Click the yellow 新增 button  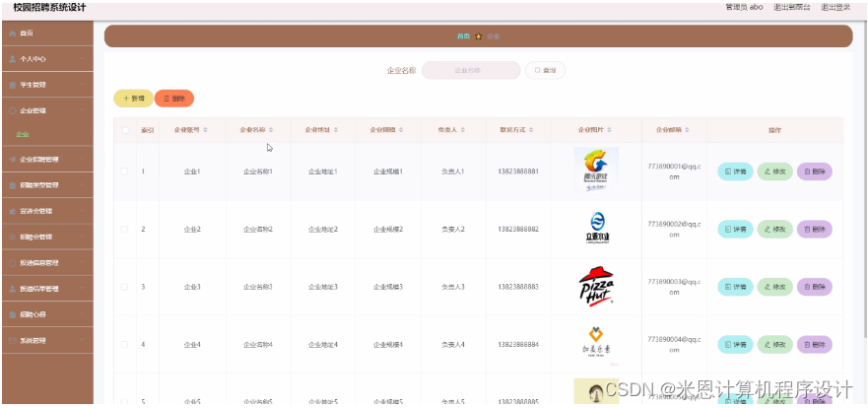click(133, 98)
